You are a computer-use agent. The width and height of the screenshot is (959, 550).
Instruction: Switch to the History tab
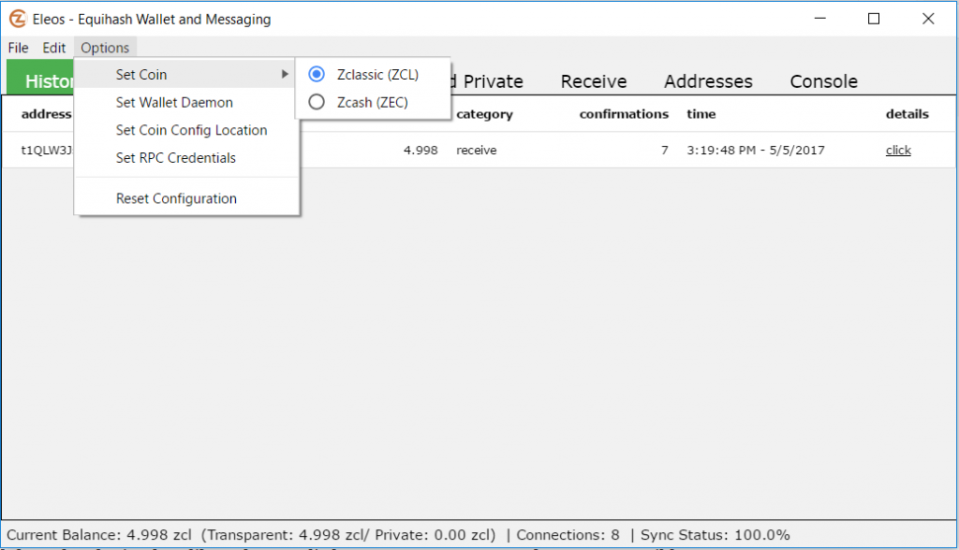click(x=40, y=78)
